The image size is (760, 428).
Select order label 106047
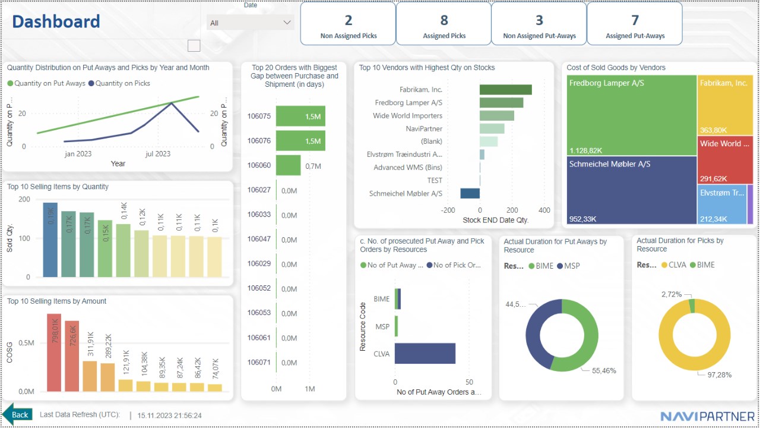259,239
